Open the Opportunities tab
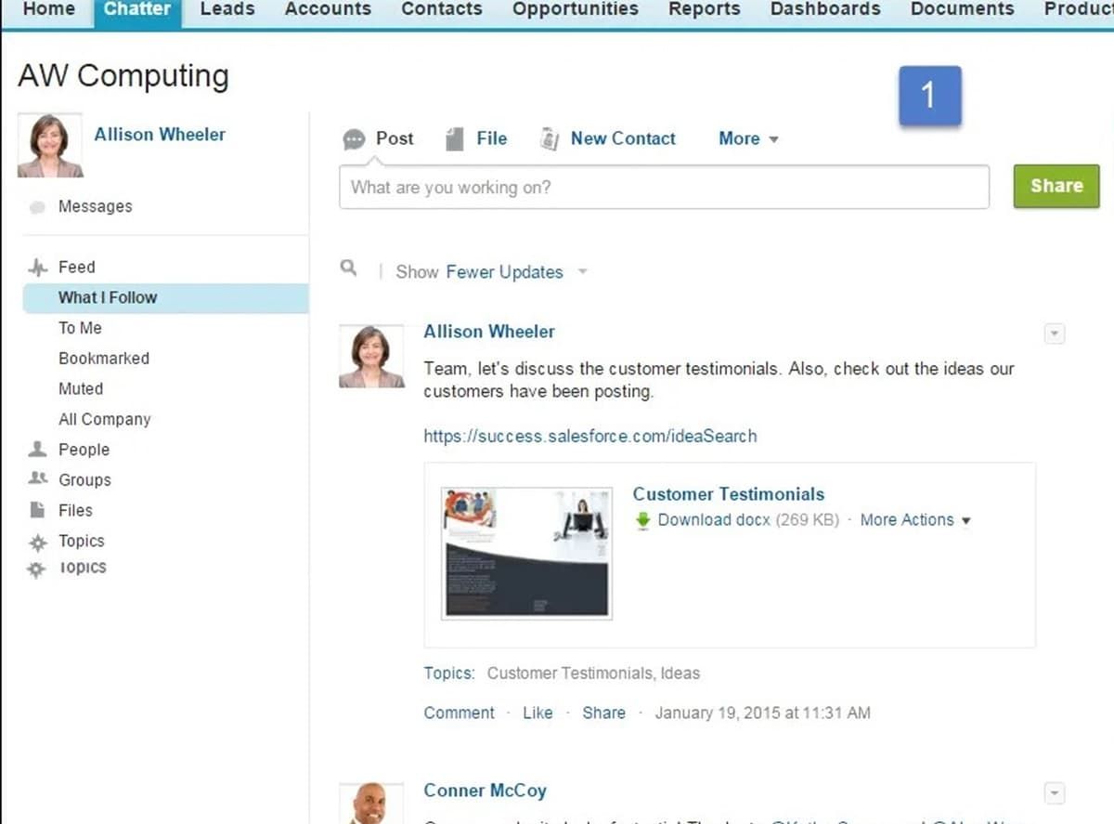 [x=575, y=9]
